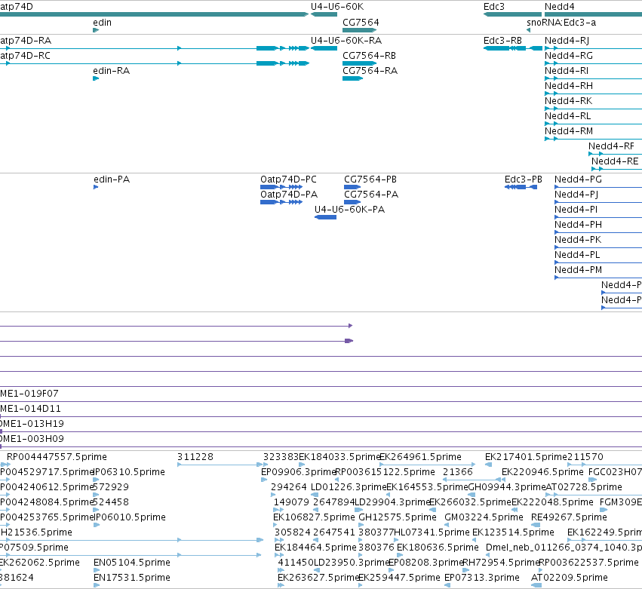Click the U4-U6-60K gene label
This screenshot has height=589, width=642.
point(337,7)
